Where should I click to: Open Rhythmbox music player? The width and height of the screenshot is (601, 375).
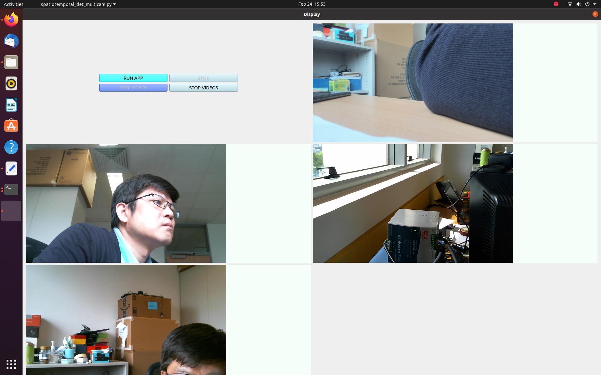[x=11, y=84]
